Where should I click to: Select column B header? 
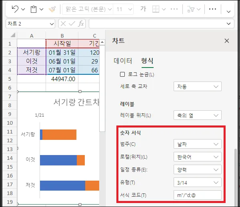point(62,36)
